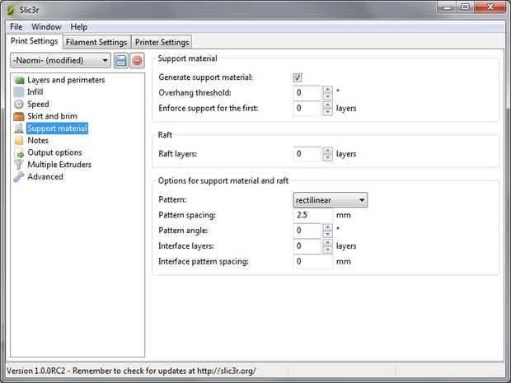Increase Overhang threshold value
The height and width of the screenshot is (383, 511).
pyautogui.click(x=327, y=89)
